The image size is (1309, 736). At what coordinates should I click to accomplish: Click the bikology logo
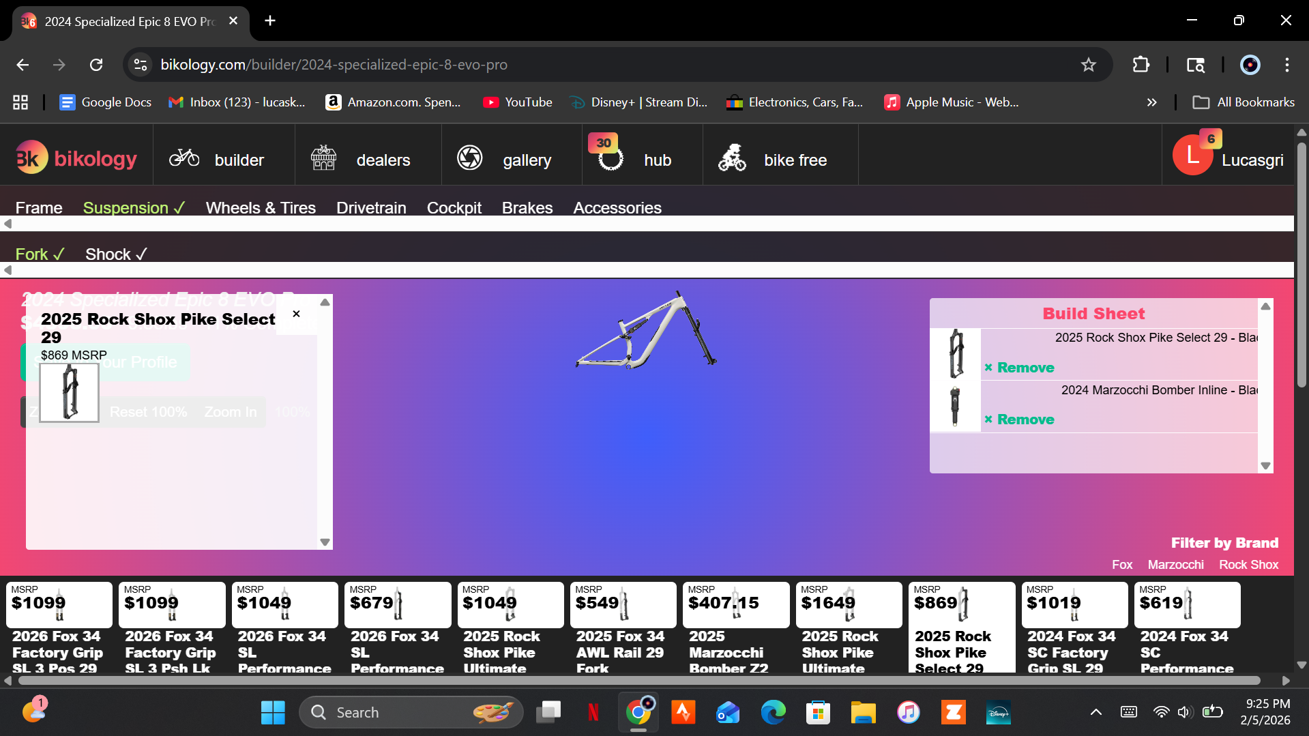coord(76,157)
